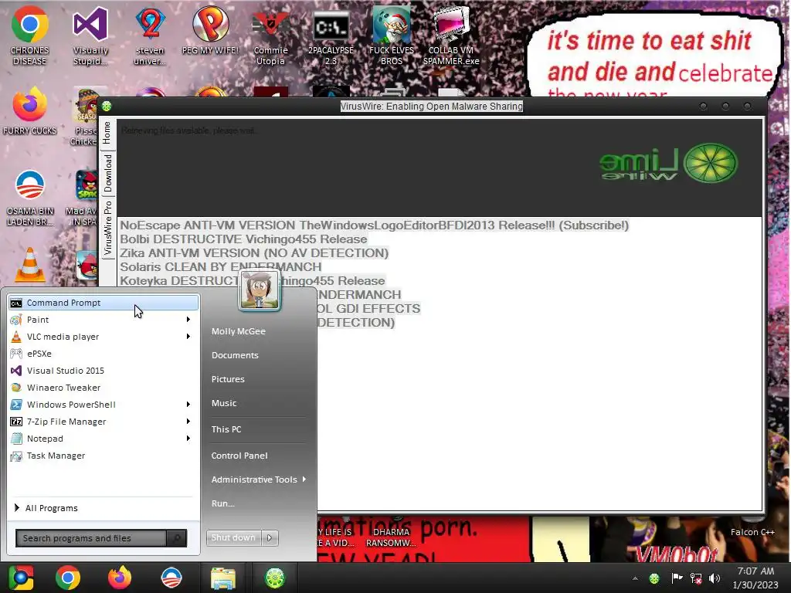791x593 pixels.
Task: Click the VirusWire window lime title icon
Action: point(107,106)
